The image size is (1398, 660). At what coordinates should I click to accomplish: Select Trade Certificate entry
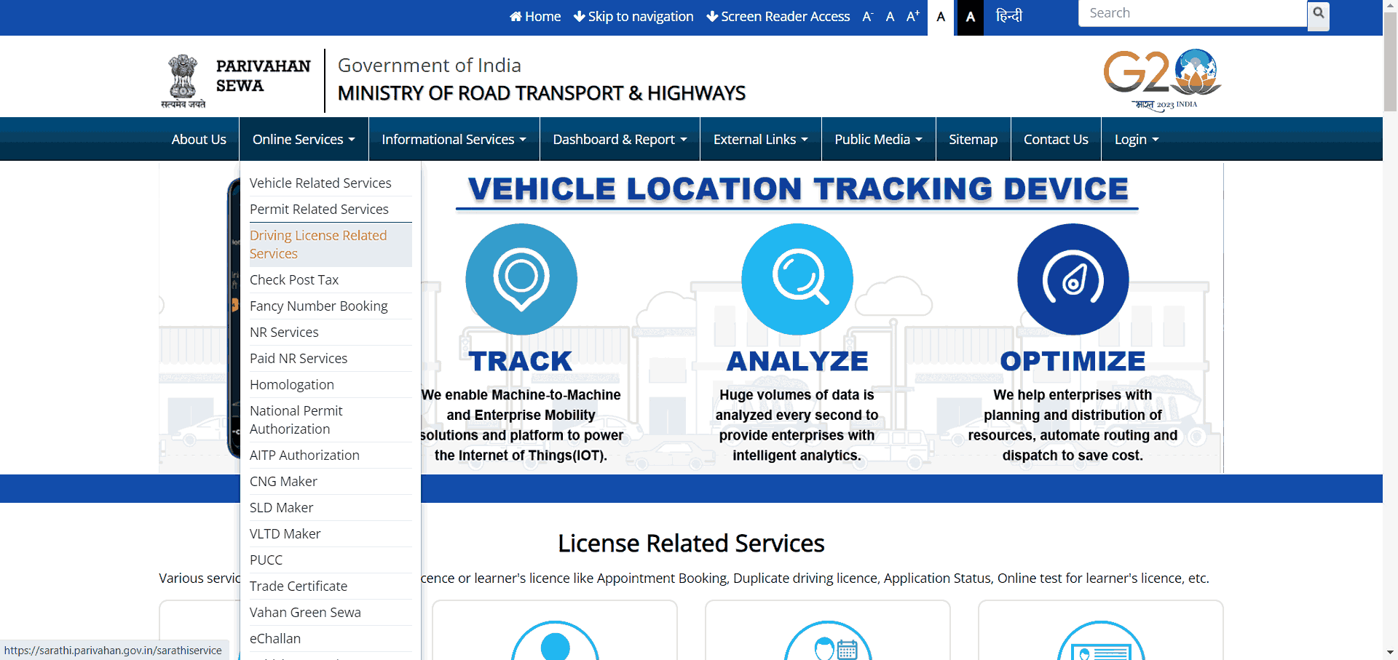click(x=331, y=587)
